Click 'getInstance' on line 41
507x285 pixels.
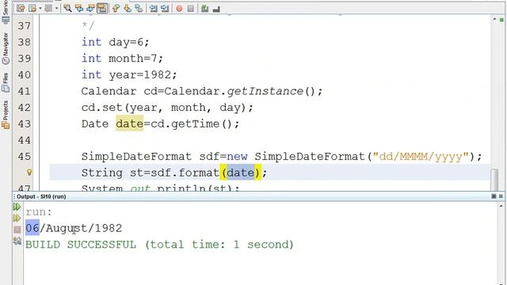point(265,91)
